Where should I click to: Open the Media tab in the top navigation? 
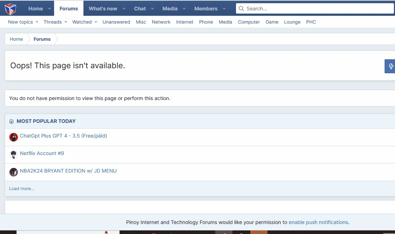point(170,9)
